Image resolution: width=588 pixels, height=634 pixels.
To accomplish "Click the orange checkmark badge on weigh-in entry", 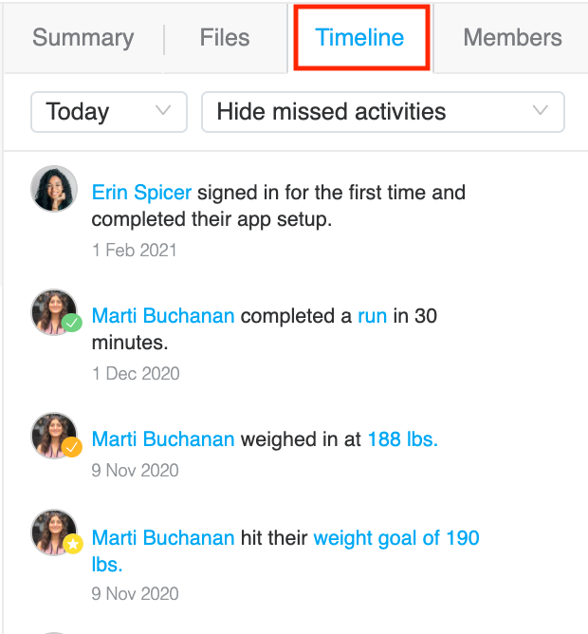I will (72, 447).
